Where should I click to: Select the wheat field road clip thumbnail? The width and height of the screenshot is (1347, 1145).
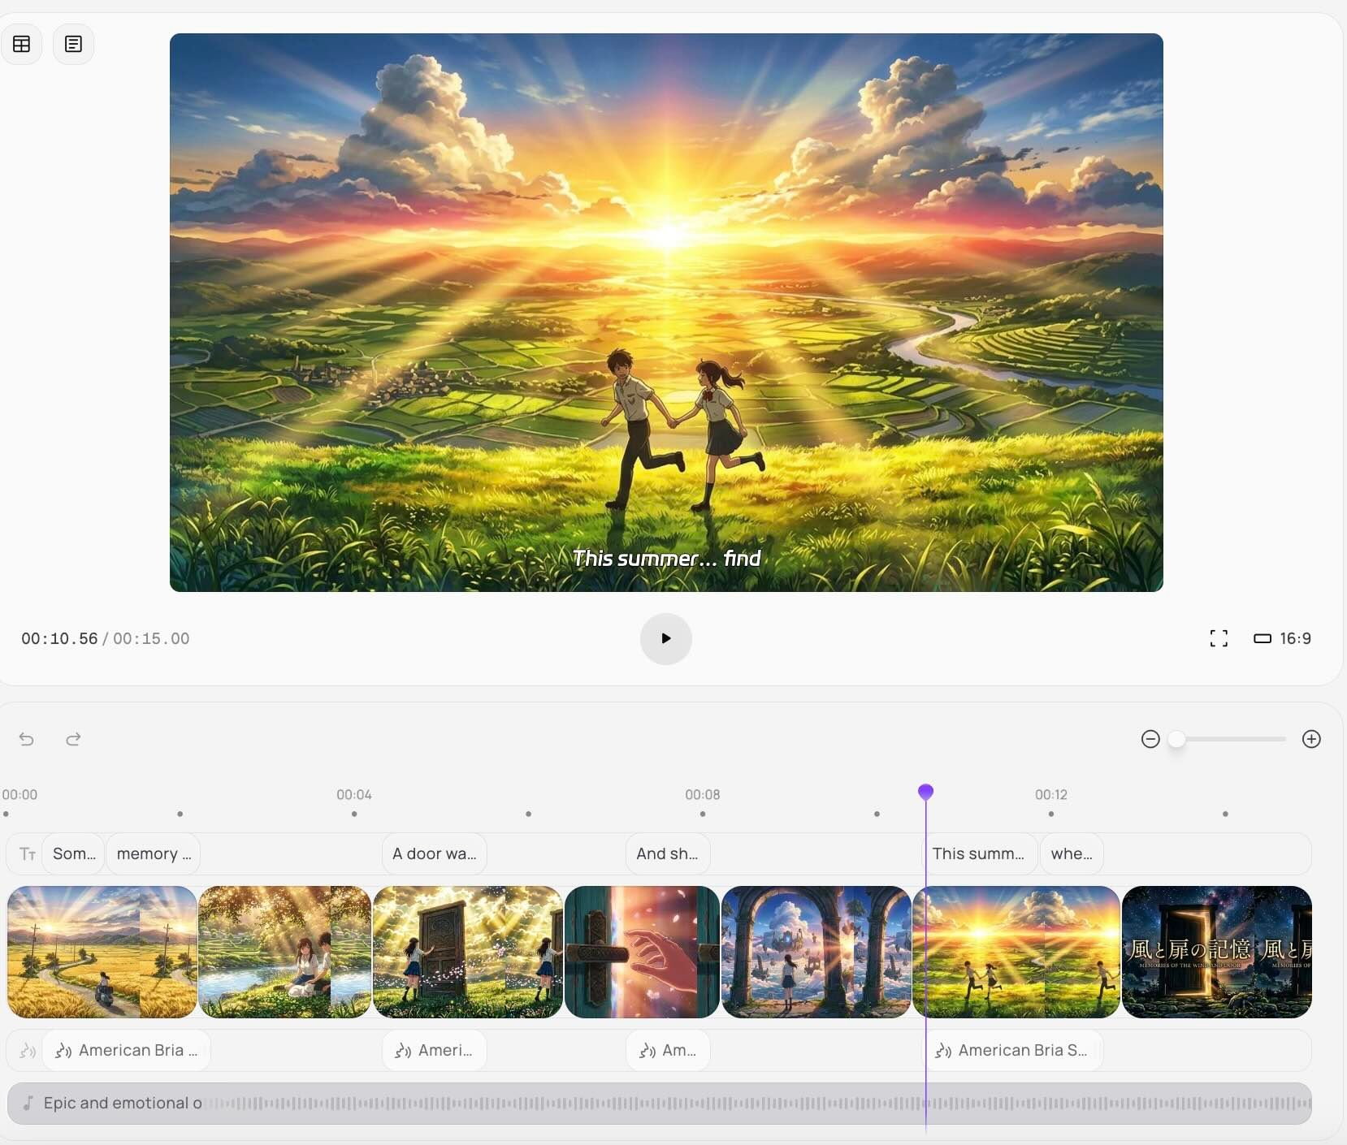102,952
